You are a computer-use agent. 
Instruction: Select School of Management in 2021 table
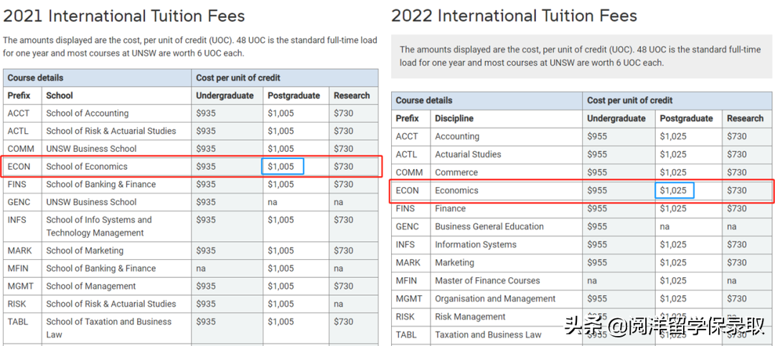click(x=91, y=286)
